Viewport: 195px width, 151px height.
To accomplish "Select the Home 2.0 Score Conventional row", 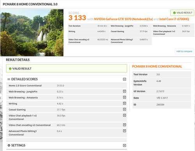I will (x=66, y=86).
